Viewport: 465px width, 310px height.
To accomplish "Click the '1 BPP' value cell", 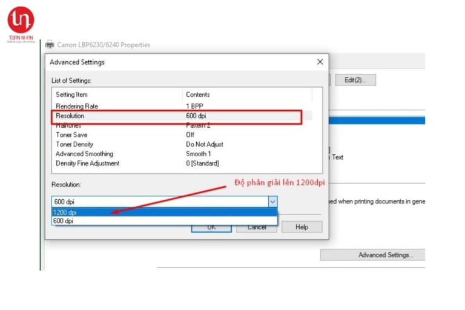I will [194, 106].
